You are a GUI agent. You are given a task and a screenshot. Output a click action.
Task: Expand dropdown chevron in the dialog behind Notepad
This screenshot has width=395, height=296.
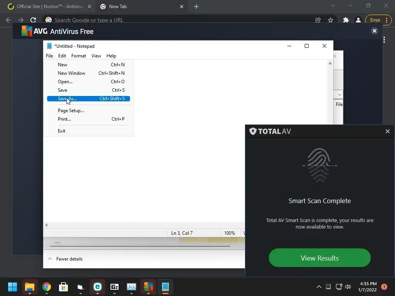[339, 95]
